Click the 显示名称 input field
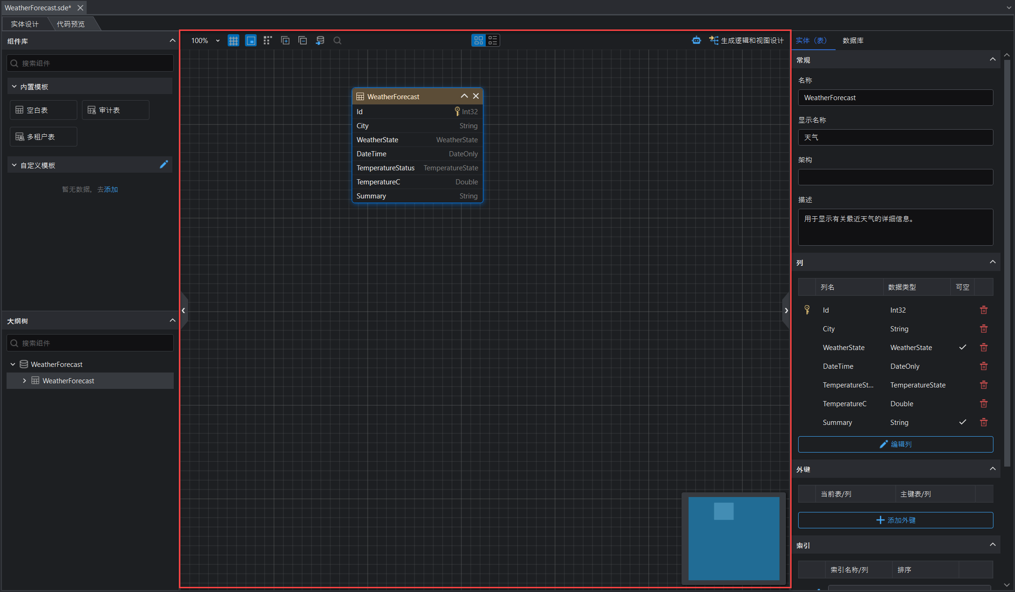Screen dimensions: 1015x592 coord(895,138)
